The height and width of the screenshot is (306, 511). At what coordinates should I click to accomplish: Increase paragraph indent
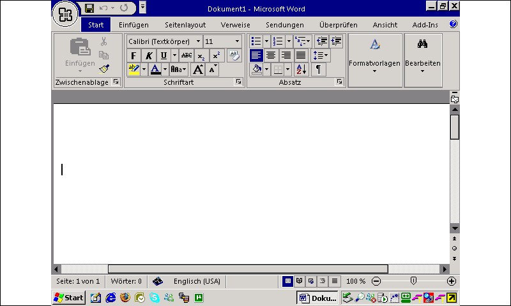click(336, 41)
